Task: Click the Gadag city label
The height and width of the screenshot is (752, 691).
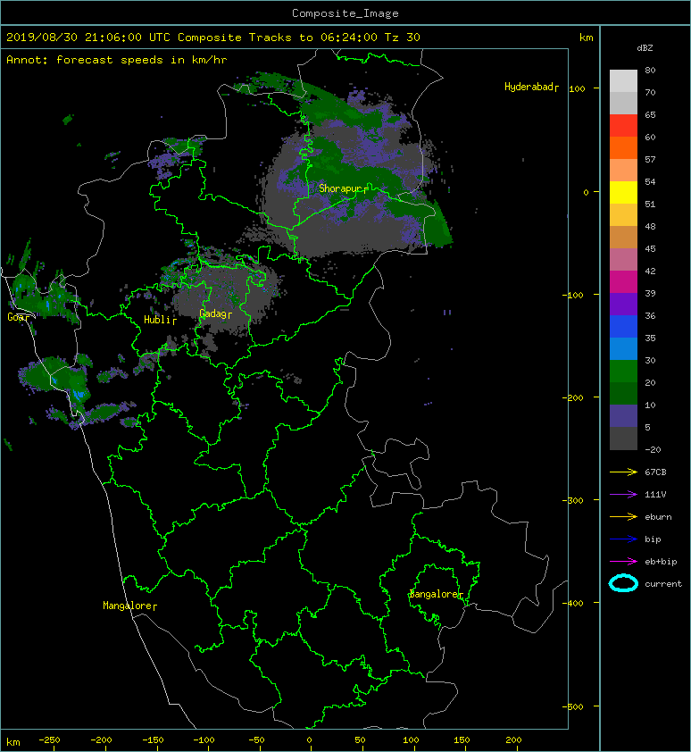Action: 212,313
